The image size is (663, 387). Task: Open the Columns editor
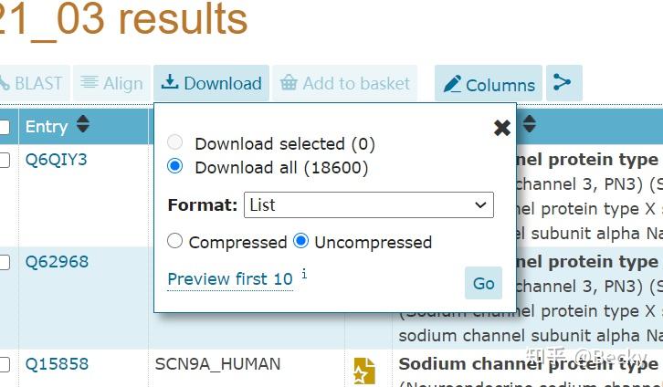point(489,84)
